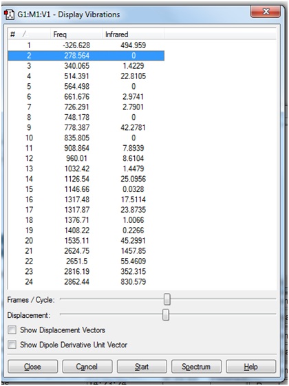Select mode 6 with frequency 661.676
The image size is (289, 386).
coord(86,97)
